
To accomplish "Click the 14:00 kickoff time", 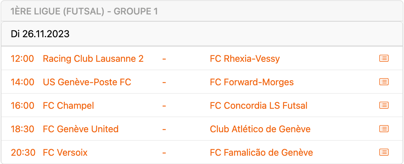I will (22, 82).
